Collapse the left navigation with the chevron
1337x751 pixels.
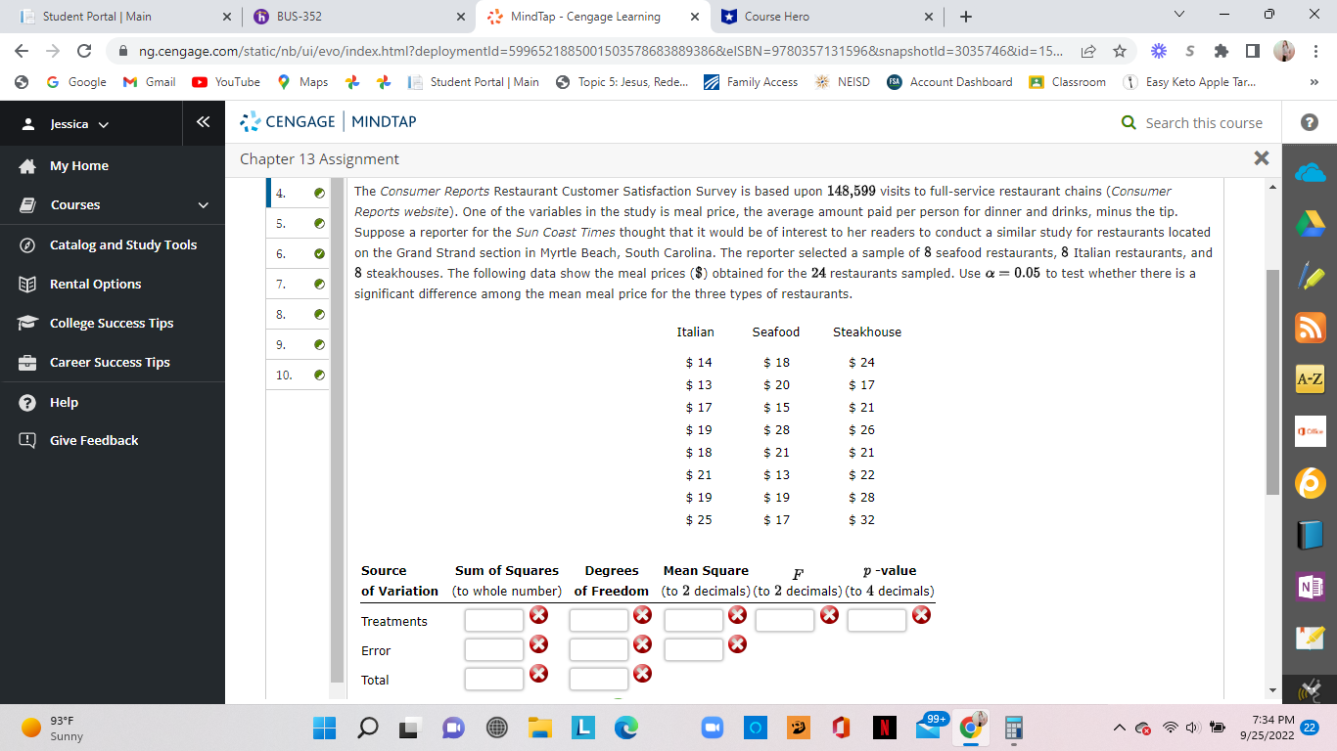coord(201,122)
